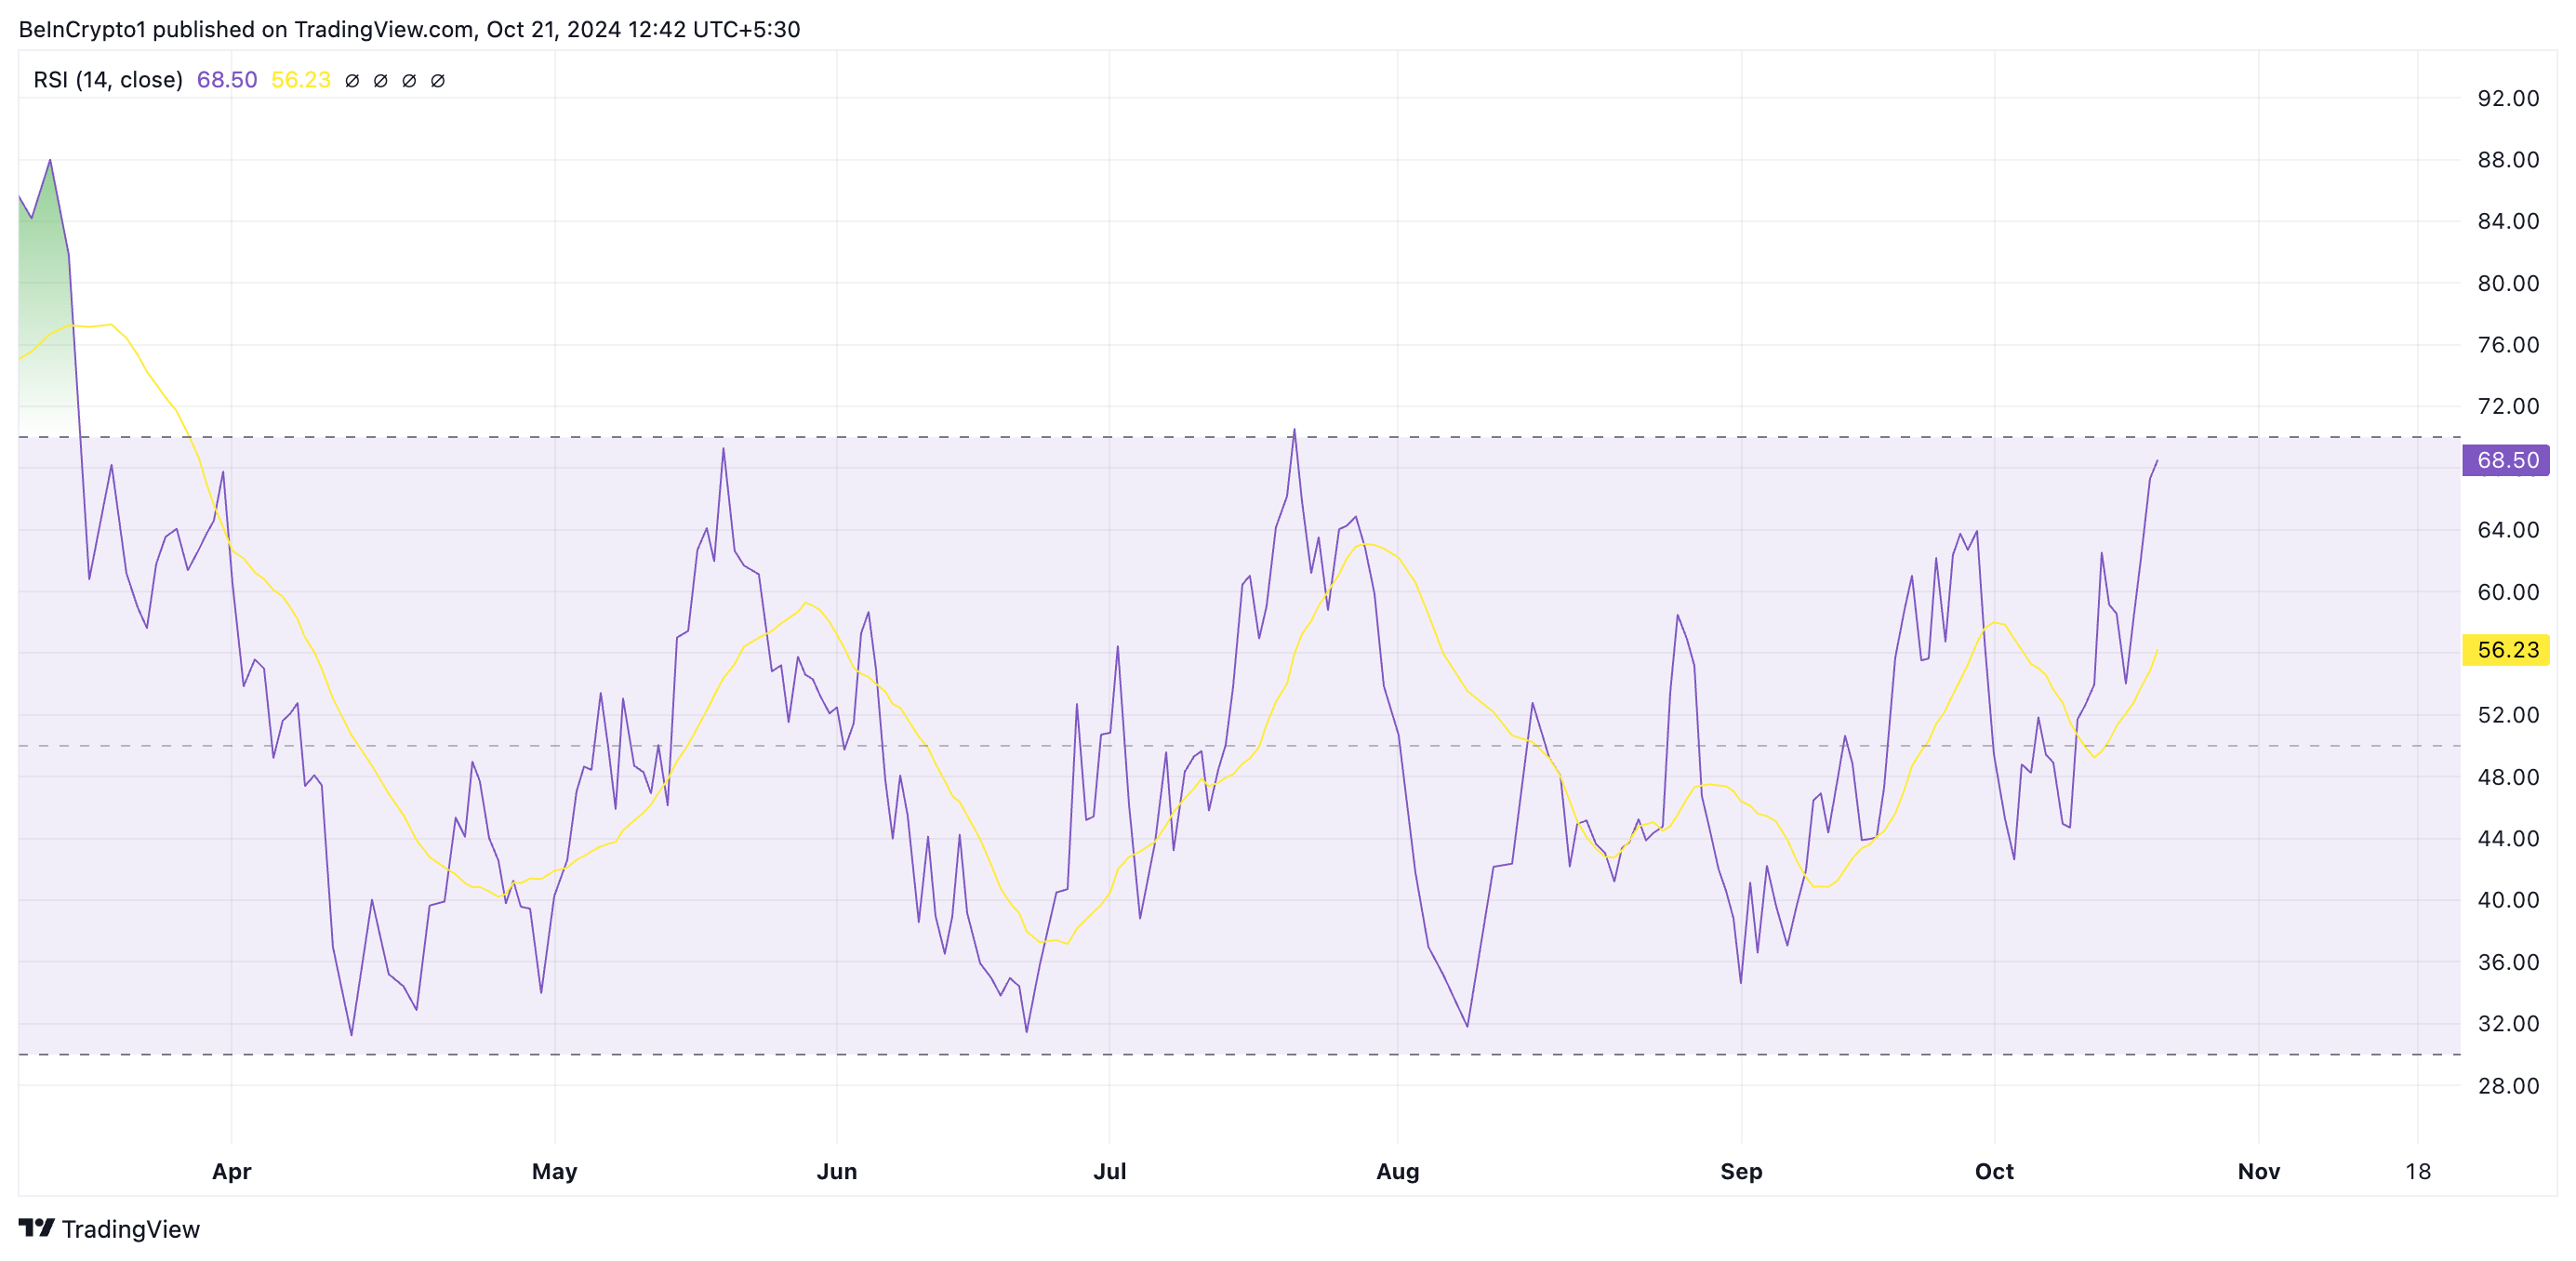Viewport: 2576px width, 1261px height.
Task: Click the published-on TradingView.com header text
Action: pyautogui.click(x=409, y=29)
